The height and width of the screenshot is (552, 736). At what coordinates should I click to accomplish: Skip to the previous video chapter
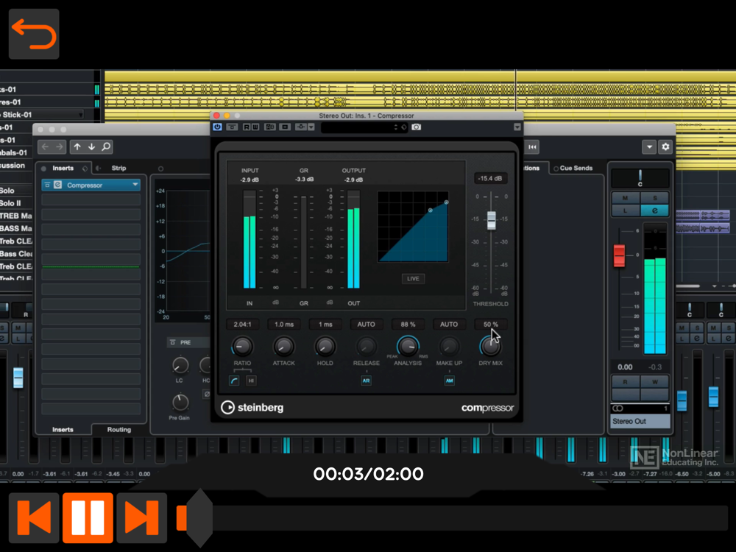34,517
